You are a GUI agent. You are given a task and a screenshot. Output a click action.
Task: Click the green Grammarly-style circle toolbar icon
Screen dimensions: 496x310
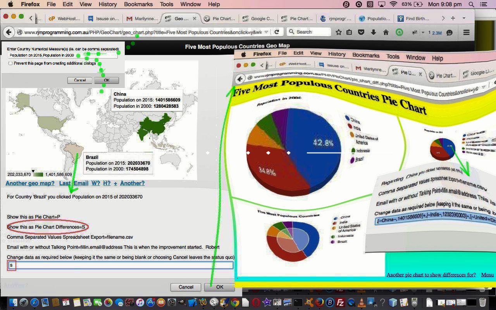click(399, 32)
